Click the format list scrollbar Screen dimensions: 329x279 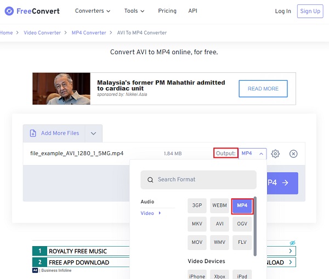pyautogui.click(x=255, y=226)
